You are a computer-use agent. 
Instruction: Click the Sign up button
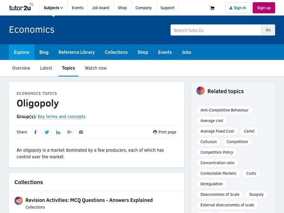(x=264, y=7)
